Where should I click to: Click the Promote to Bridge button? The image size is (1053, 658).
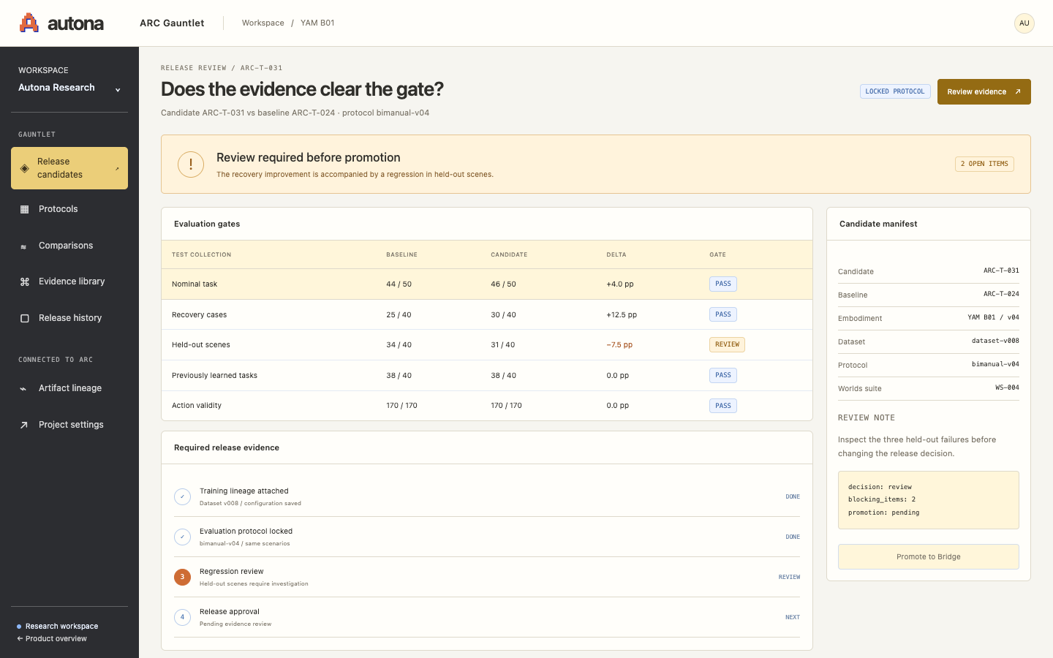(928, 557)
